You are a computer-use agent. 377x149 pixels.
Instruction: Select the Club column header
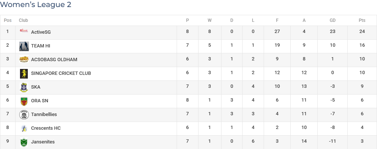[x=23, y=20]
